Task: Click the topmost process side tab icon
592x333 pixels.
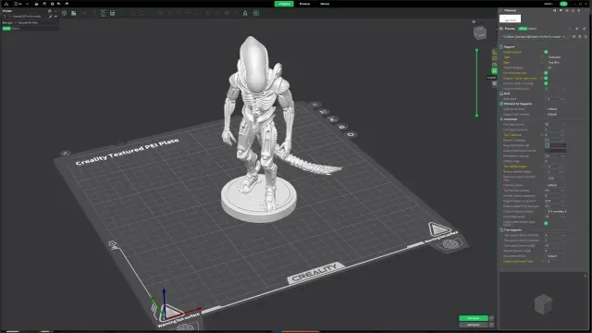Action: pyautogui.click(x=494, y=52)
